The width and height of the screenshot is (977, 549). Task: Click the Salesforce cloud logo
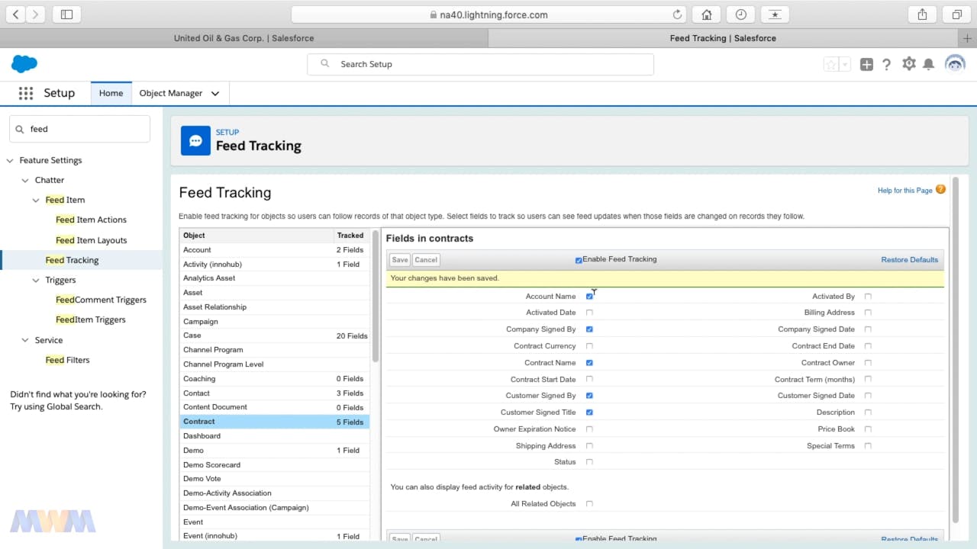pyautogui.click(x=24, y=64)
